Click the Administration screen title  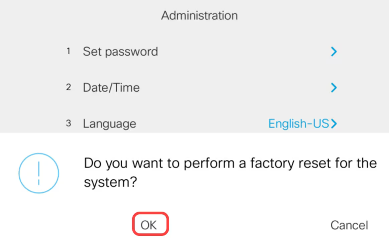pyautogui.click(x=199, y=16)
